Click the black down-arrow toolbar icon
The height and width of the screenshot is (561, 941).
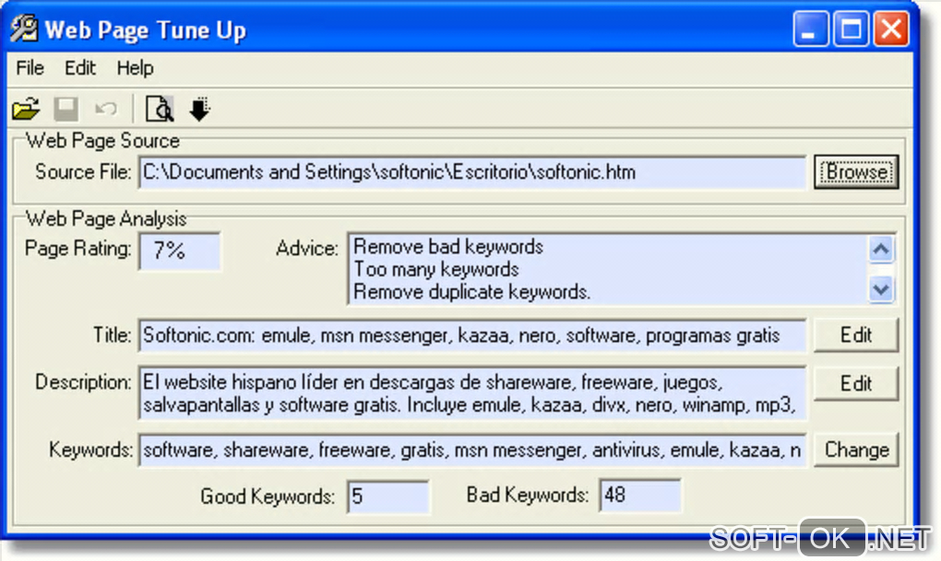[x=200, y=109]
